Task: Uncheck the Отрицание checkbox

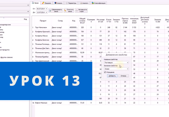Action: pyautogui.click(x=105, y=72)
